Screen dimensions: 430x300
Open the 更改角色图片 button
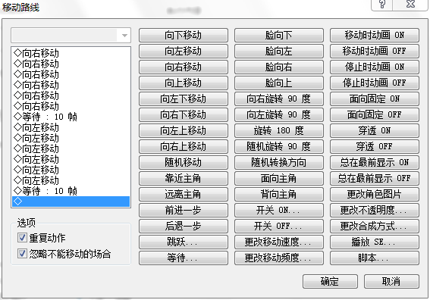[375, 194]
